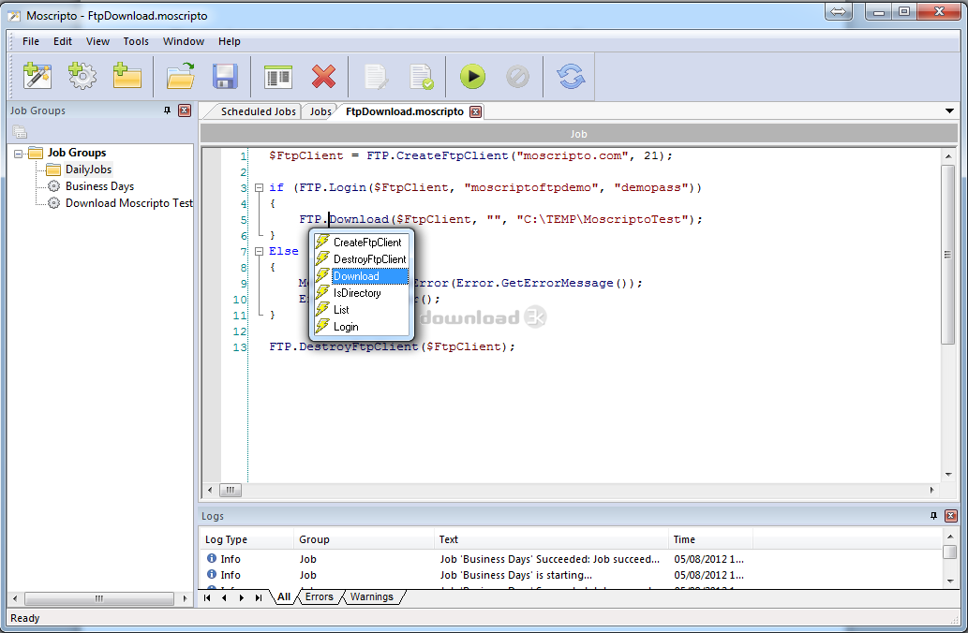
Task: Pin the Job Groups panel
Action: [x=168, y=110]
